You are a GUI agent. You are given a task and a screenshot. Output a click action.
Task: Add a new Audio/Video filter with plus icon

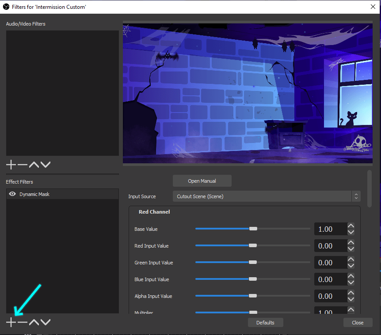pyautogui.click(x=11, y=165)
